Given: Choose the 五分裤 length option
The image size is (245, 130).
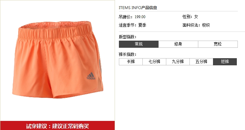Looking at the screenshot, I should 201,62.
